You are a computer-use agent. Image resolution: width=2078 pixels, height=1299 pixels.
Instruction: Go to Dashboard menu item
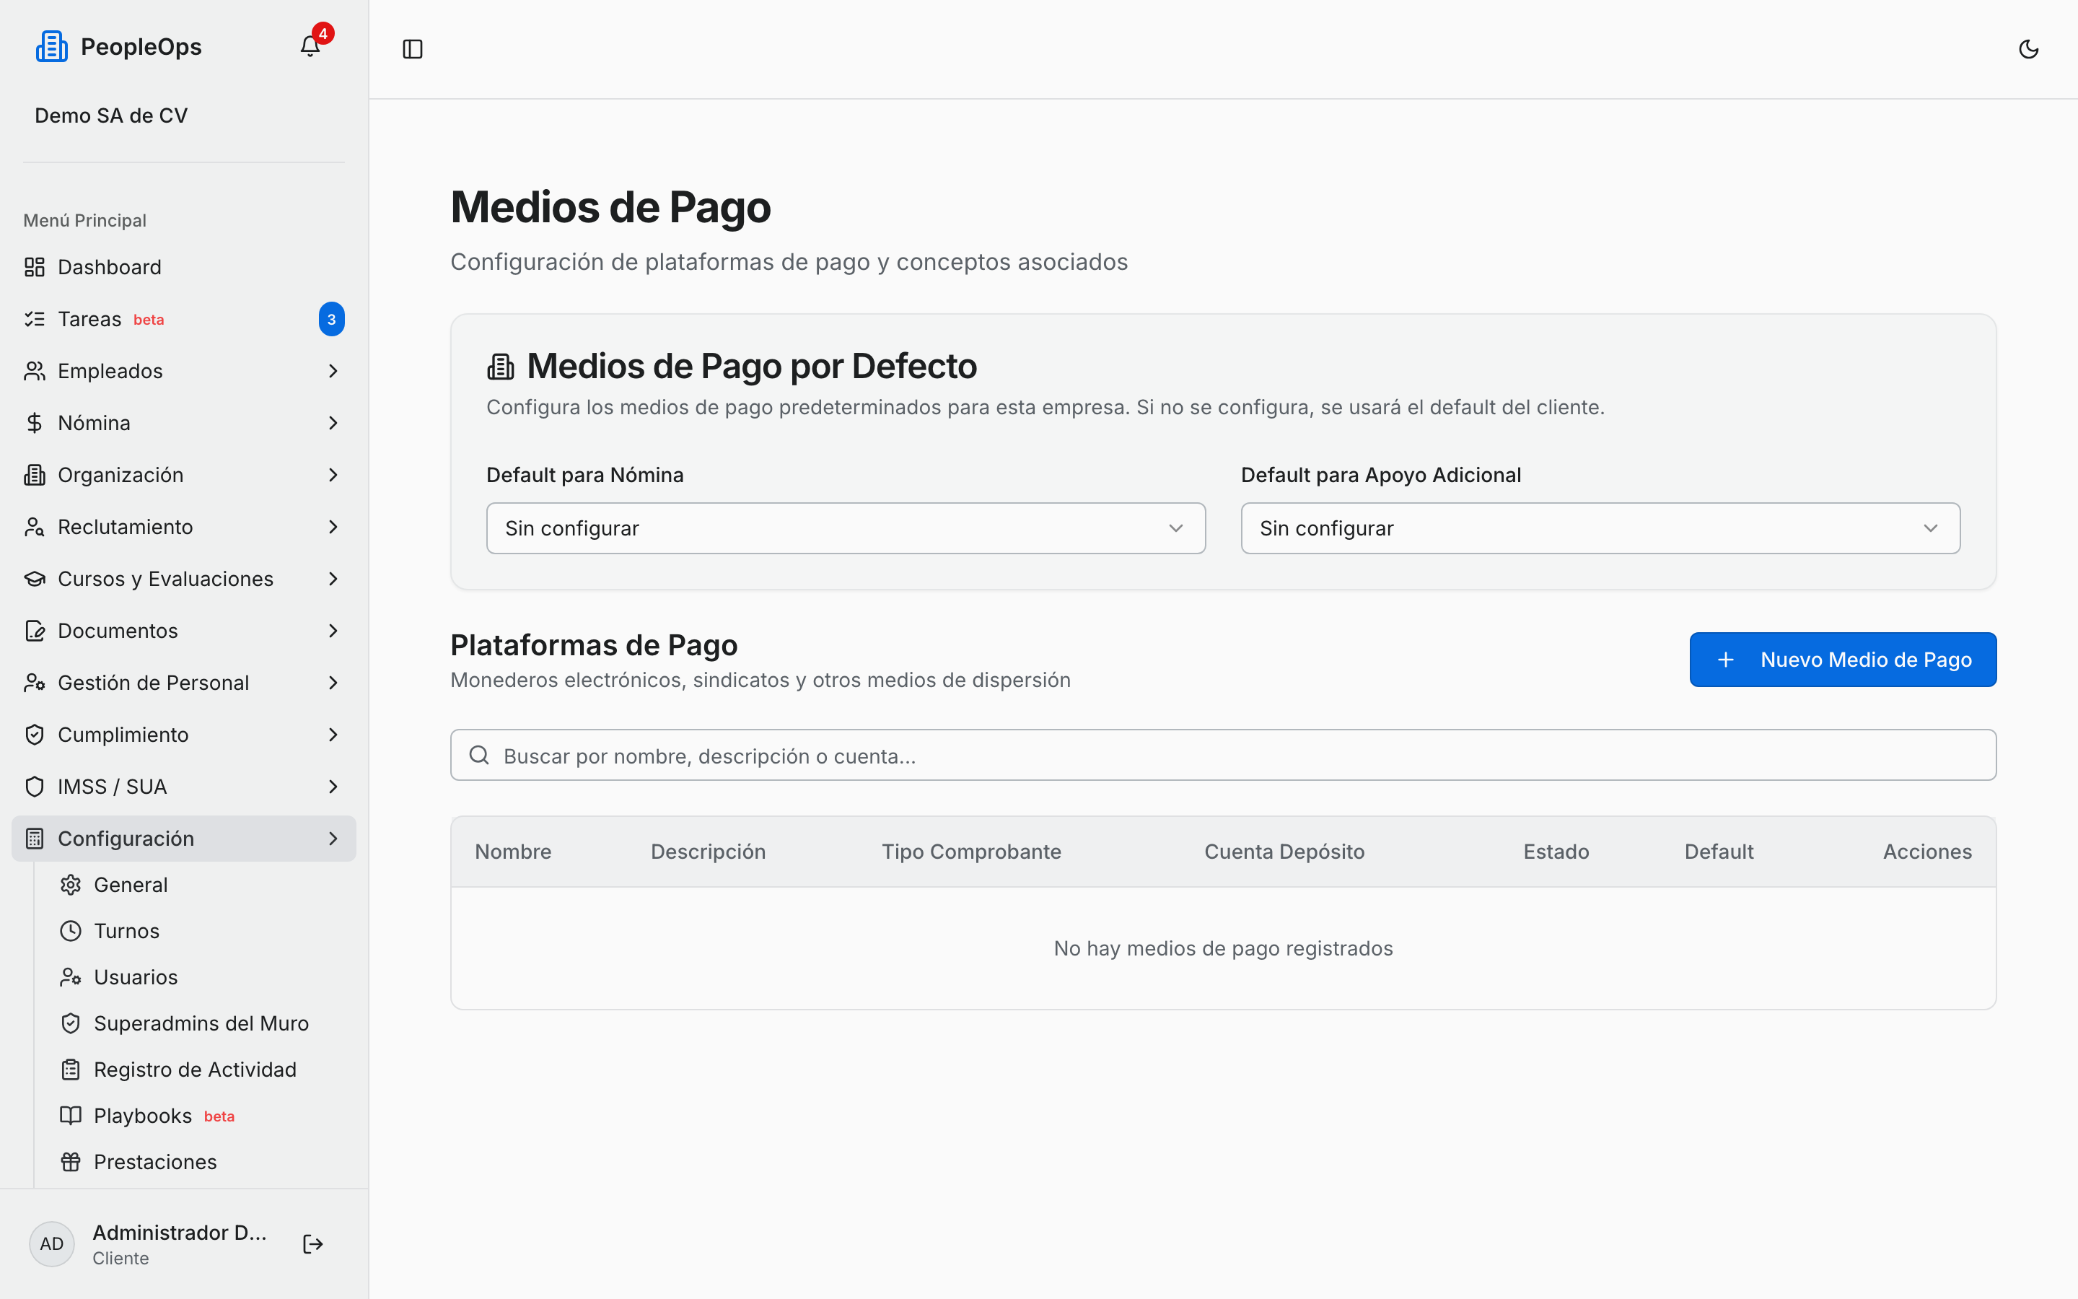point(184,267)
